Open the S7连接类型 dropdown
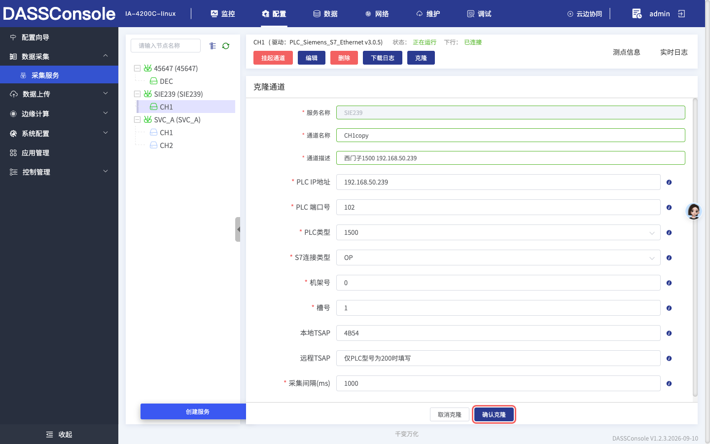 (498, 258)
